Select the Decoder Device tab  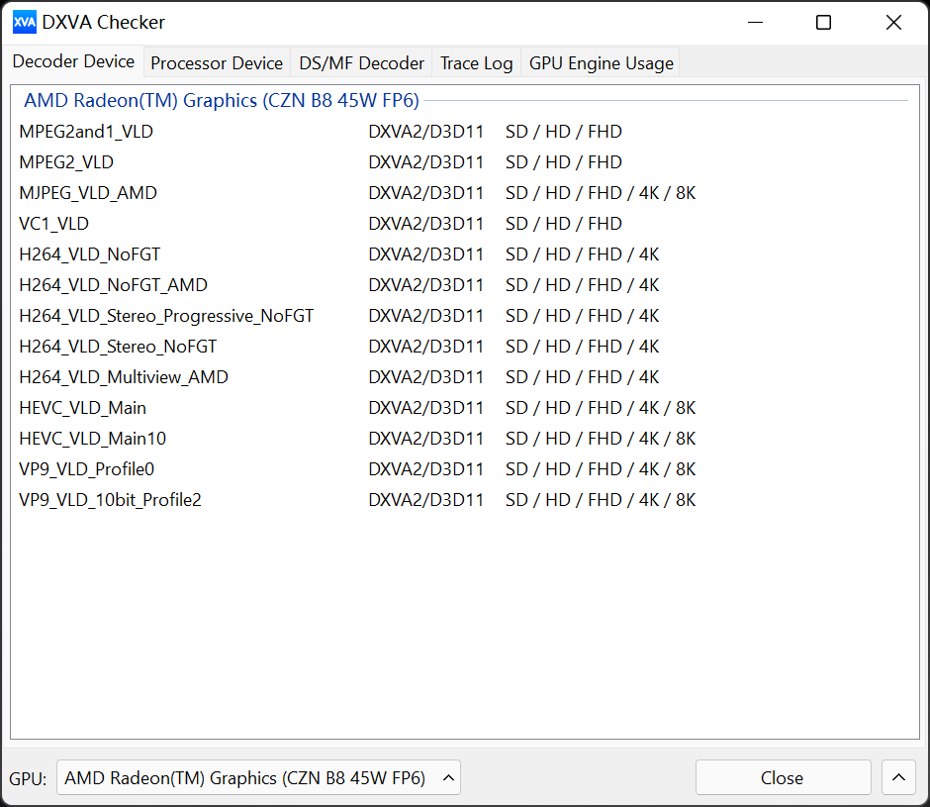(x=73, y=61)
